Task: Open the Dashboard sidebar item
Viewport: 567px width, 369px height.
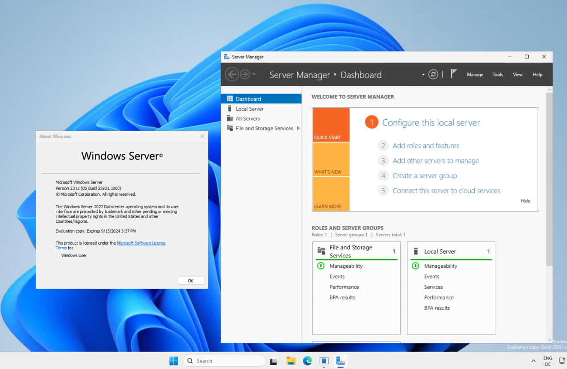Action: (x=249, y=98)
